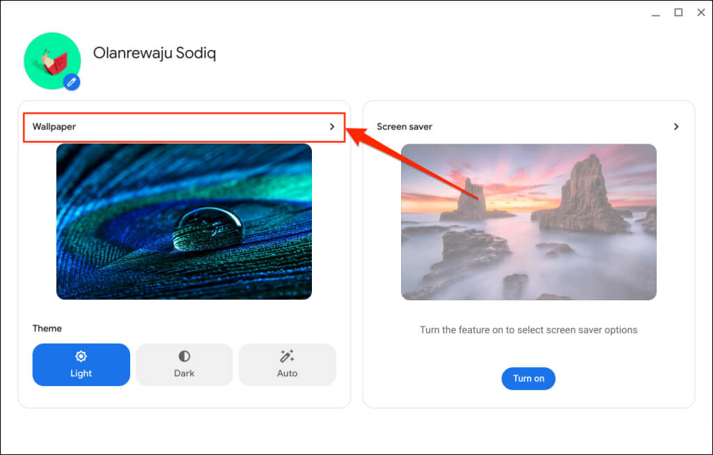Click the green profile avatar picture

(x=51, y=60)
